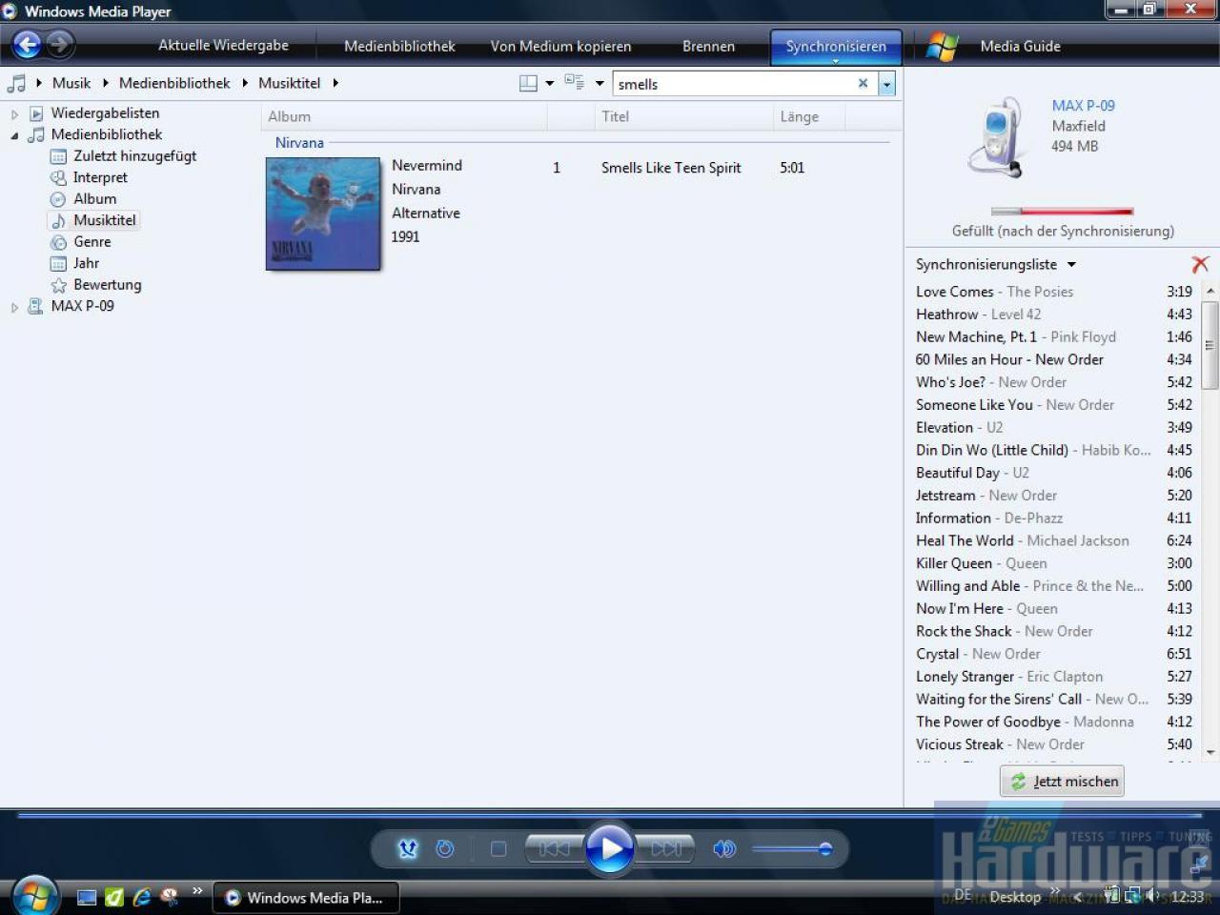Click the back navigation arrow
This screenshot has width=1220, height=915.
[27, 45]
